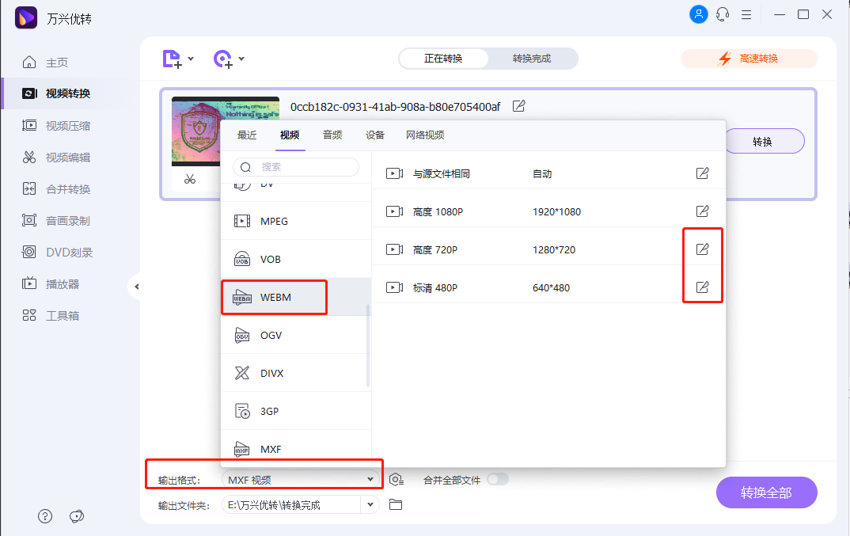Image resolution: width=850 pixels, height=536 pixels.
Task: Open conversion settings via the gear icon
Action: (397, 478)
